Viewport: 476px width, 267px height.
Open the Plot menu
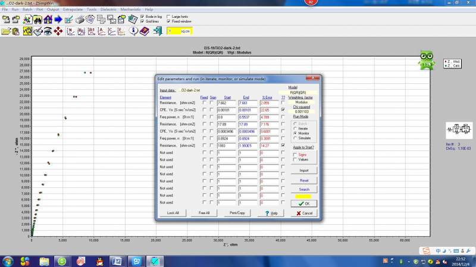(x=39, y=10)
